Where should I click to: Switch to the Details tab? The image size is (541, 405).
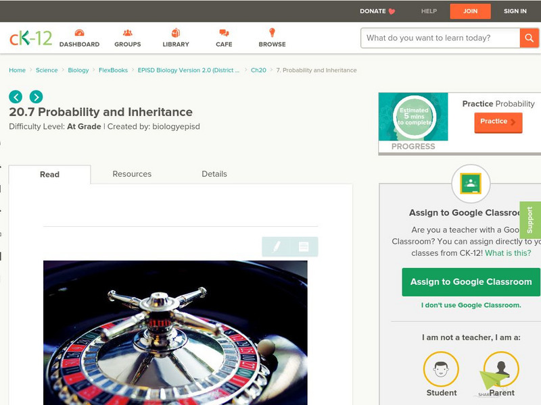click(214, 174)
